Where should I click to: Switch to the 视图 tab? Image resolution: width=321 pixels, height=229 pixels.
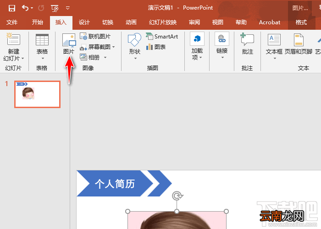pos(218,22)
